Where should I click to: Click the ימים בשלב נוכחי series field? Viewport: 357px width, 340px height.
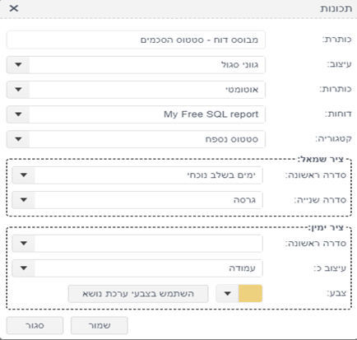(x=149, y=175)
